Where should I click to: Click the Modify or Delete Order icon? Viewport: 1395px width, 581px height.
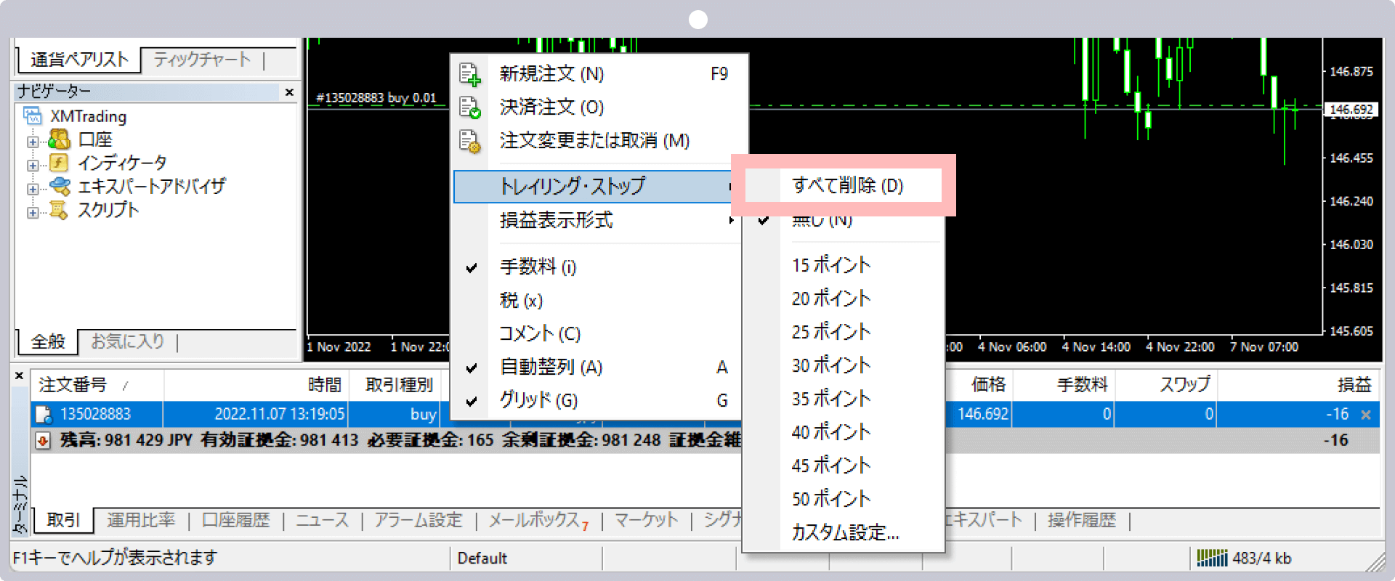(x=470, y=141)
